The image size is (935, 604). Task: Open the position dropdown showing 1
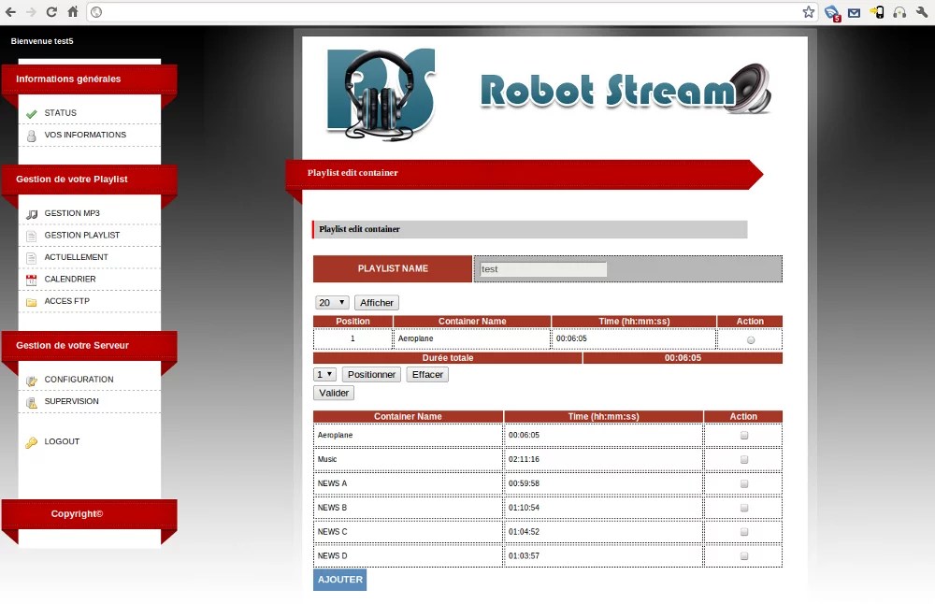click(324, 375)
